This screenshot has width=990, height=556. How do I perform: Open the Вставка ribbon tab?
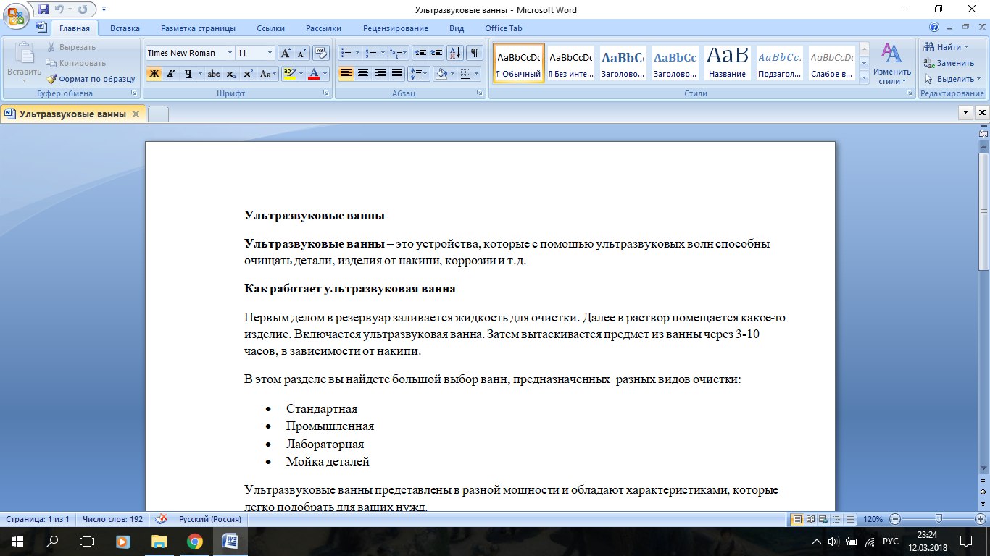point(125,28)
